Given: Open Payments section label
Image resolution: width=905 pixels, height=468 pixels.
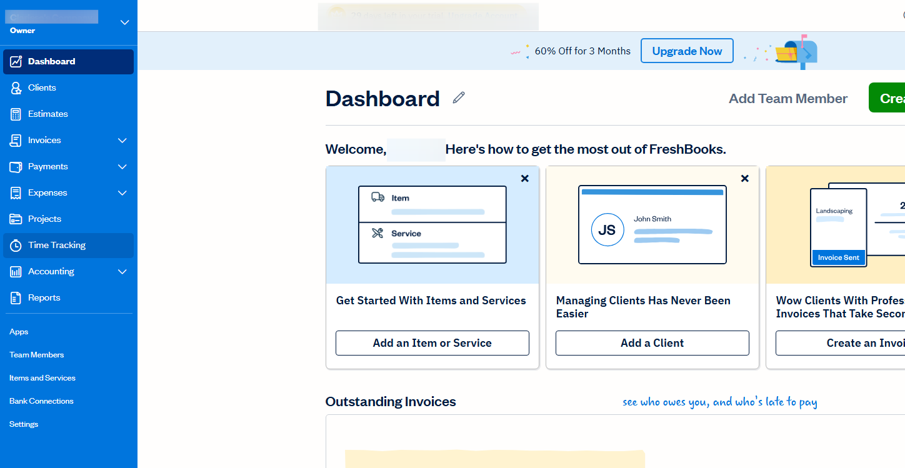Looking at the screenshot, I should click(x=47, y=166).
